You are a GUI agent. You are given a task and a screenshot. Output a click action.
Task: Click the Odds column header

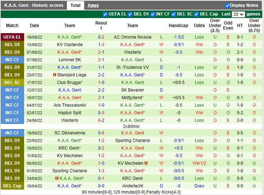click(199, 26)
